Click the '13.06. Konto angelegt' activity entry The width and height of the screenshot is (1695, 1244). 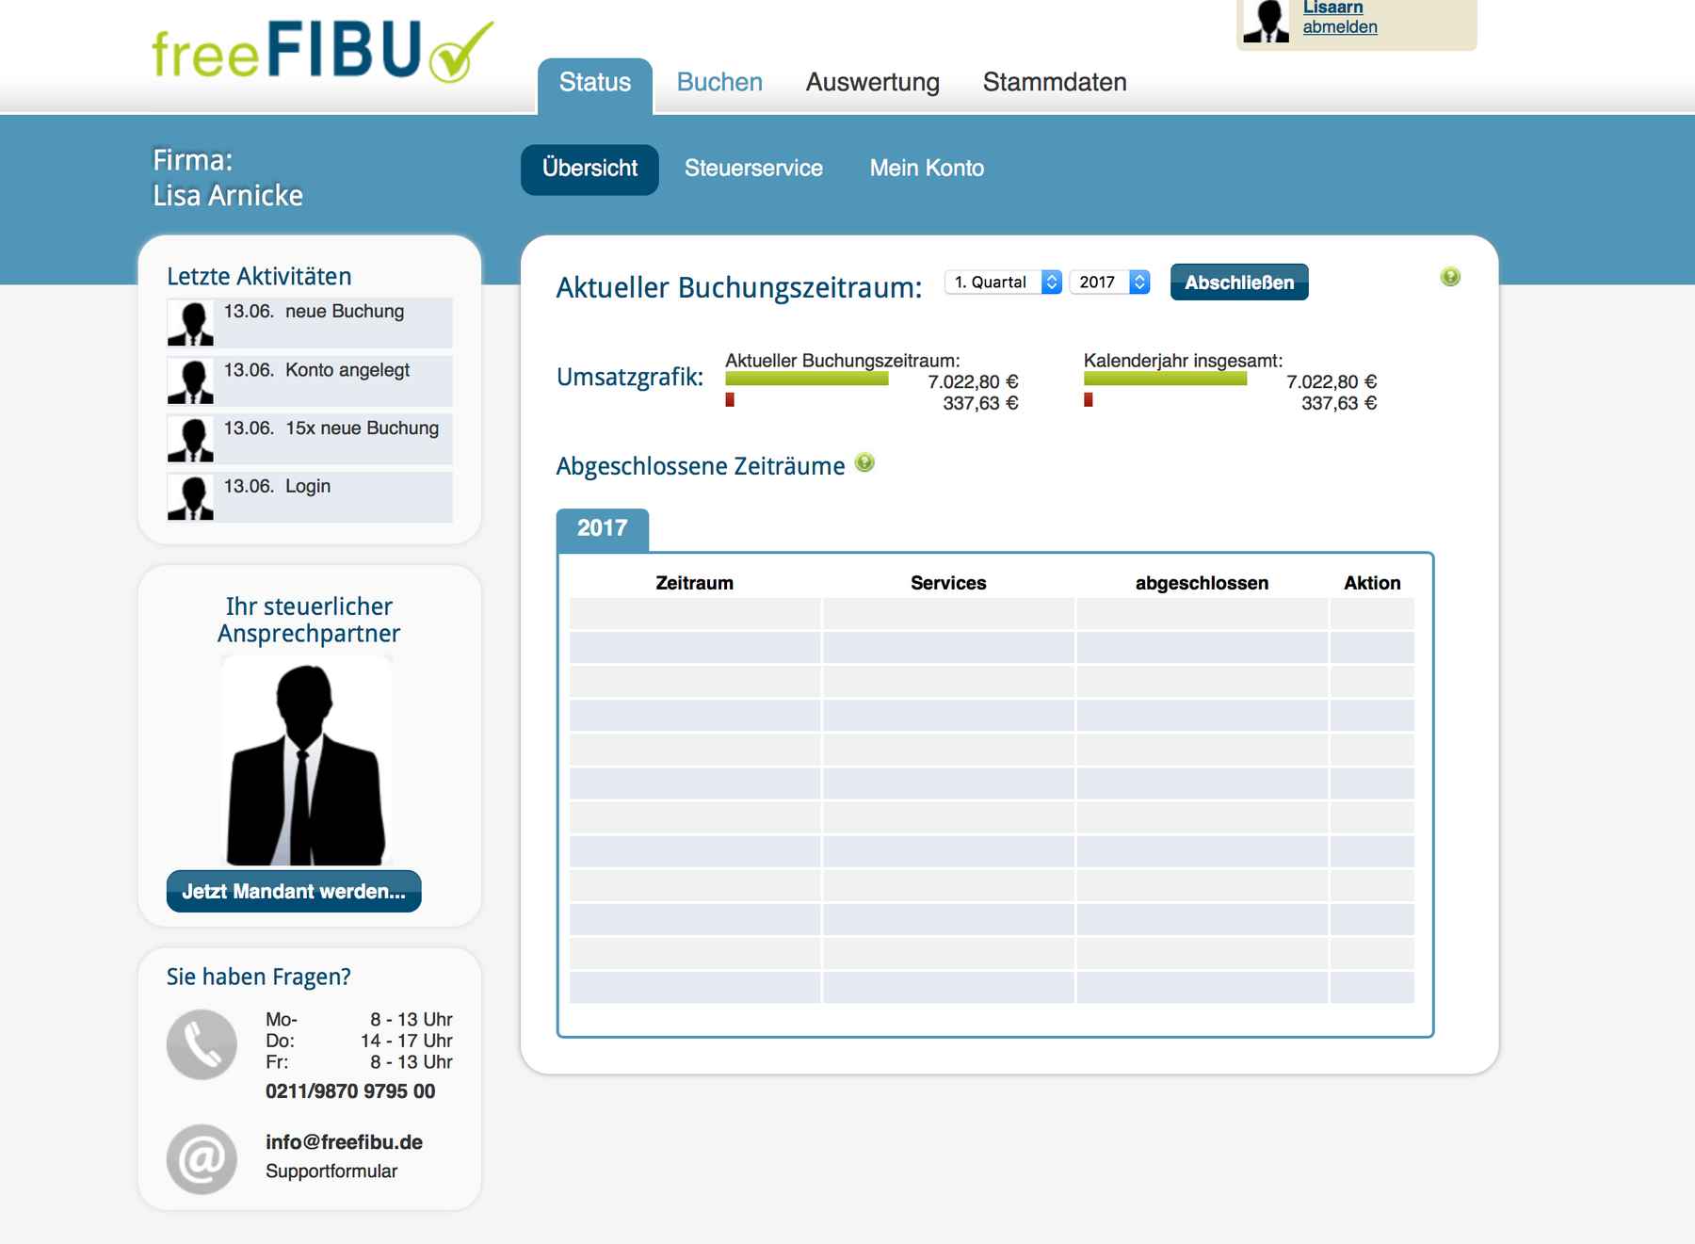(x=310, y=381)
